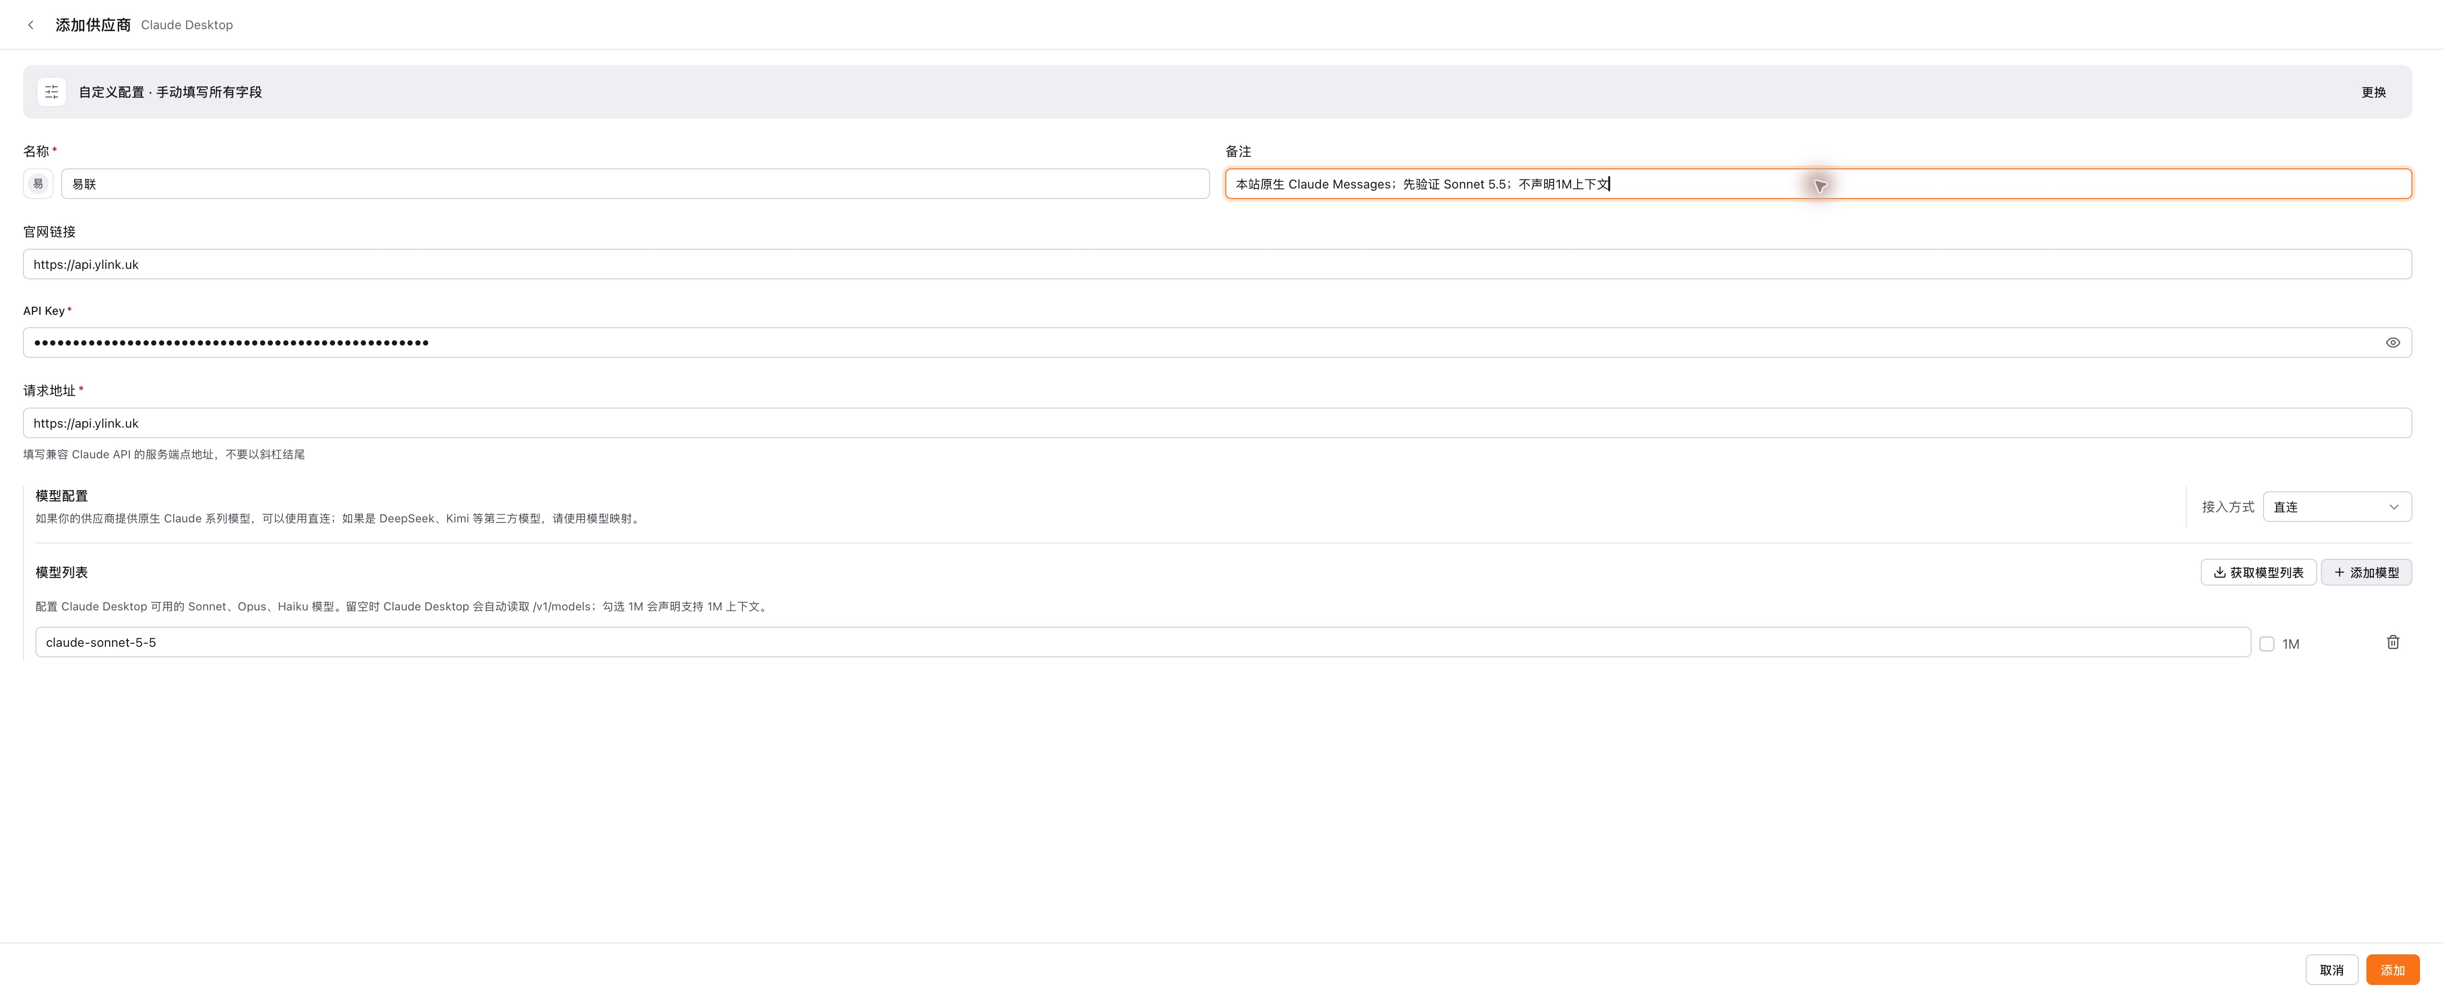The height and width of the screenshot is (996, 2443).
Task: Click the claude-sonnet-5-5 model name field
Action: [1143, 642]
